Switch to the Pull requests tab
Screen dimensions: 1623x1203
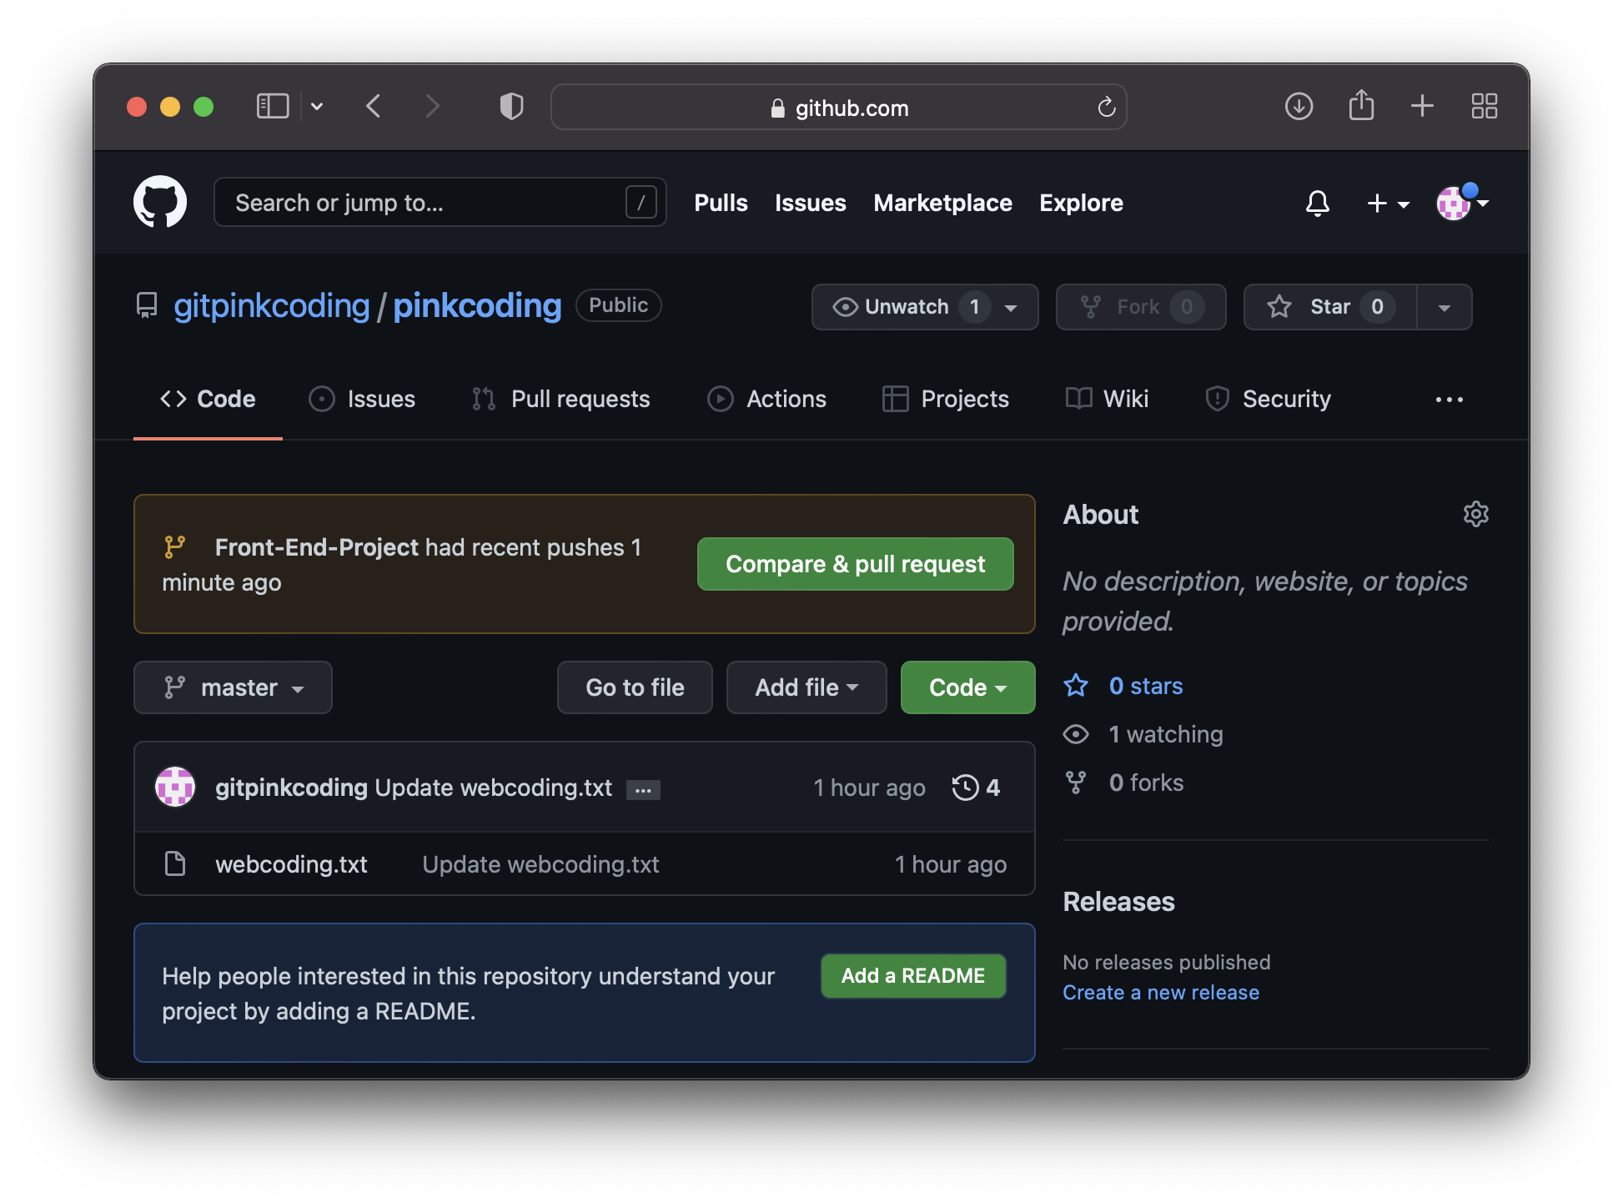tap(560, 399)
